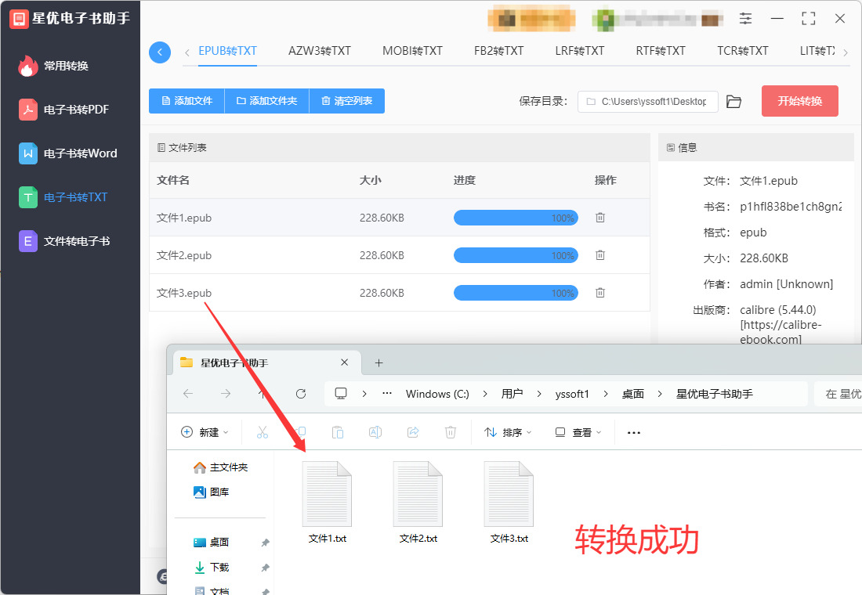862x595 pixels.
Task: Select the 文件2.txt file thumbnail
Action: tap(418, 502)
